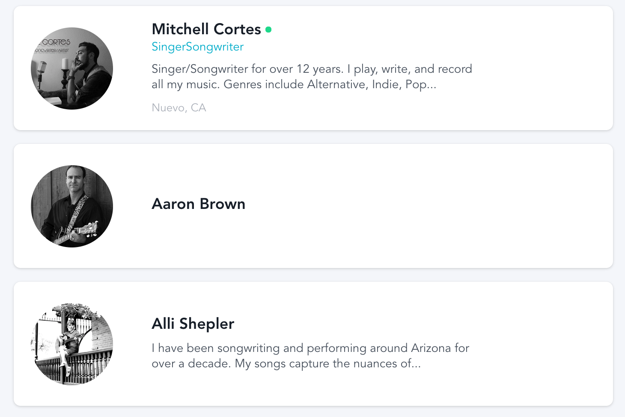Click Alli Shepler bio description text
The image size is (625, 417).
pyautogui.click(x=310, y=356)
